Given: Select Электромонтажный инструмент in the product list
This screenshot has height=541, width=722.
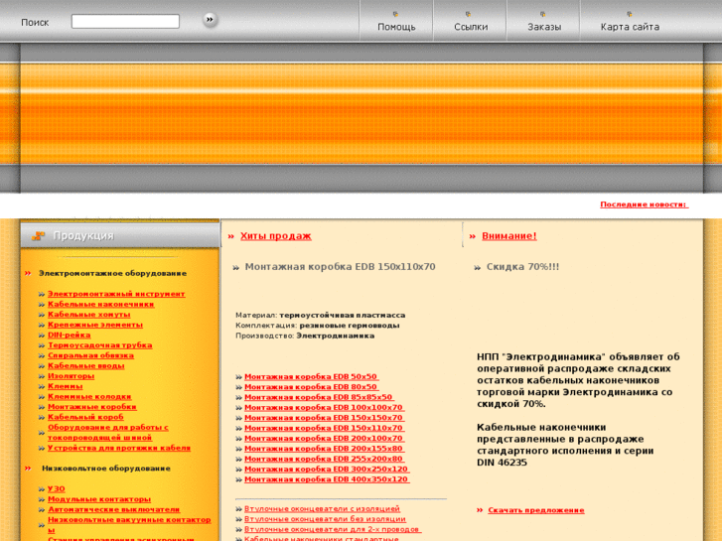Looking at the screenshot, I should (x=116, y=294).
